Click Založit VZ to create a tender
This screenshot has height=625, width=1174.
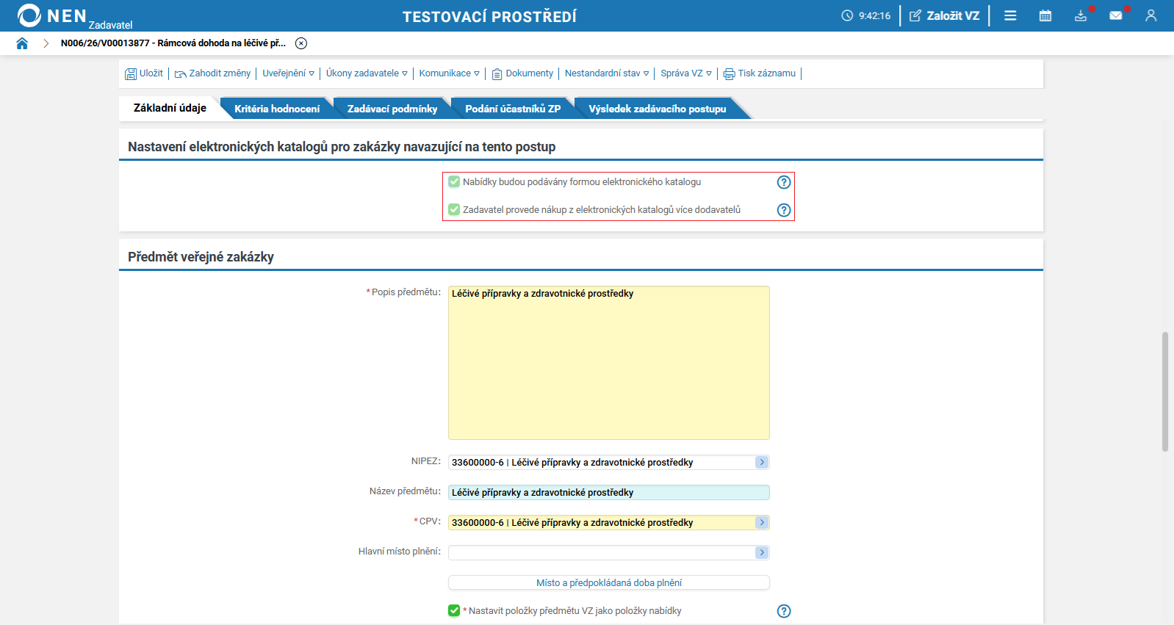945,15
